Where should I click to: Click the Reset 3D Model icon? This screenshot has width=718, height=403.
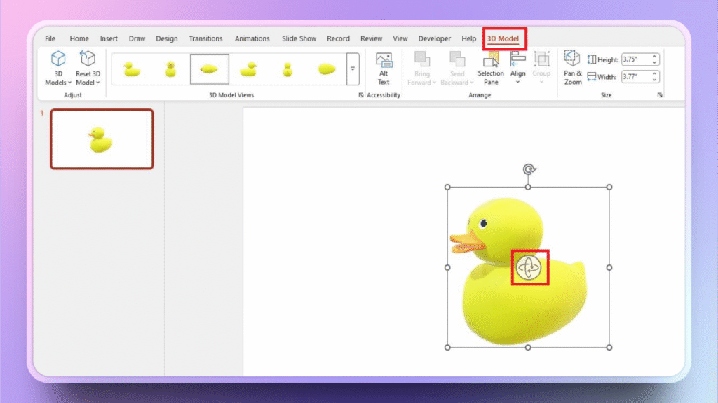tap(88, 59)
